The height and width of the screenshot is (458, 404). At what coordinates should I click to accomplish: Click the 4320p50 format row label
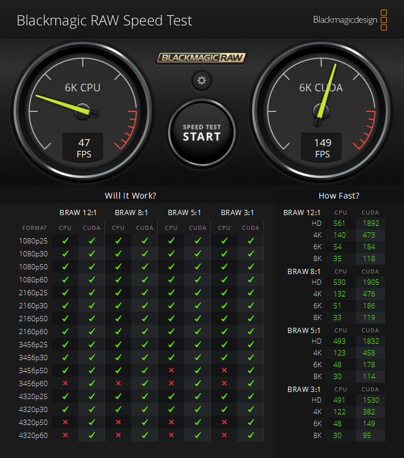point(34,423)
